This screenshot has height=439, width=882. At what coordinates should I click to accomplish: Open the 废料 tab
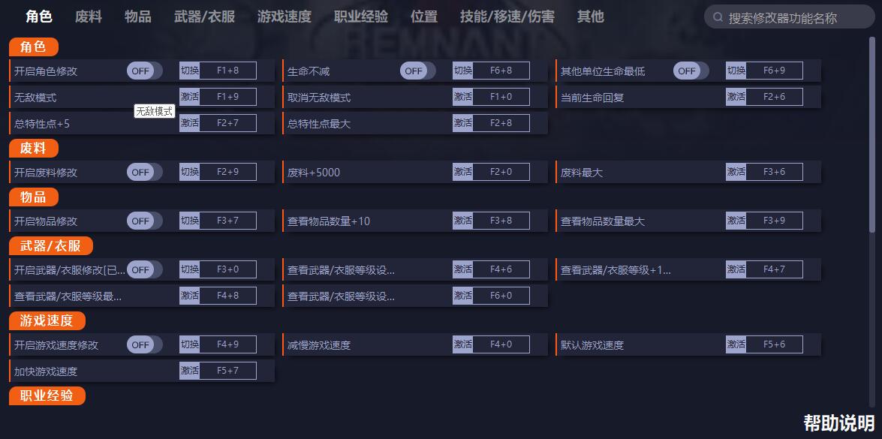(x=89, y=17)
